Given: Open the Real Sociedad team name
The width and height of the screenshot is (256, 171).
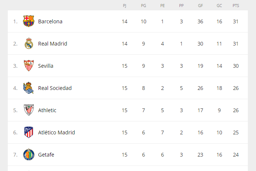Looking at the screenshot, I should tap(55, 88).
